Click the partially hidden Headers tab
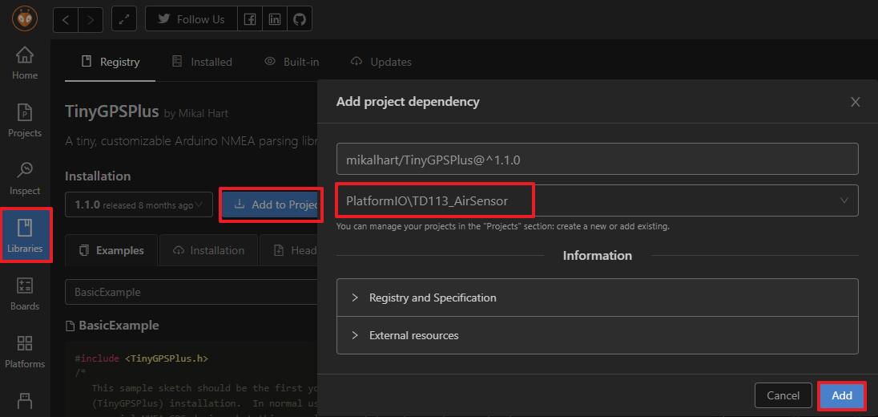The height and width of the screenshot is (417, 878). click(288, 250)
